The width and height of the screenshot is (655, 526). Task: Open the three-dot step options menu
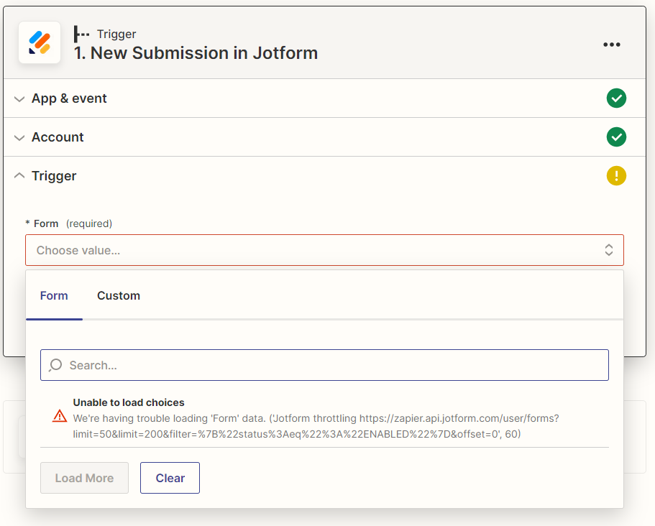tap(612, 45)
